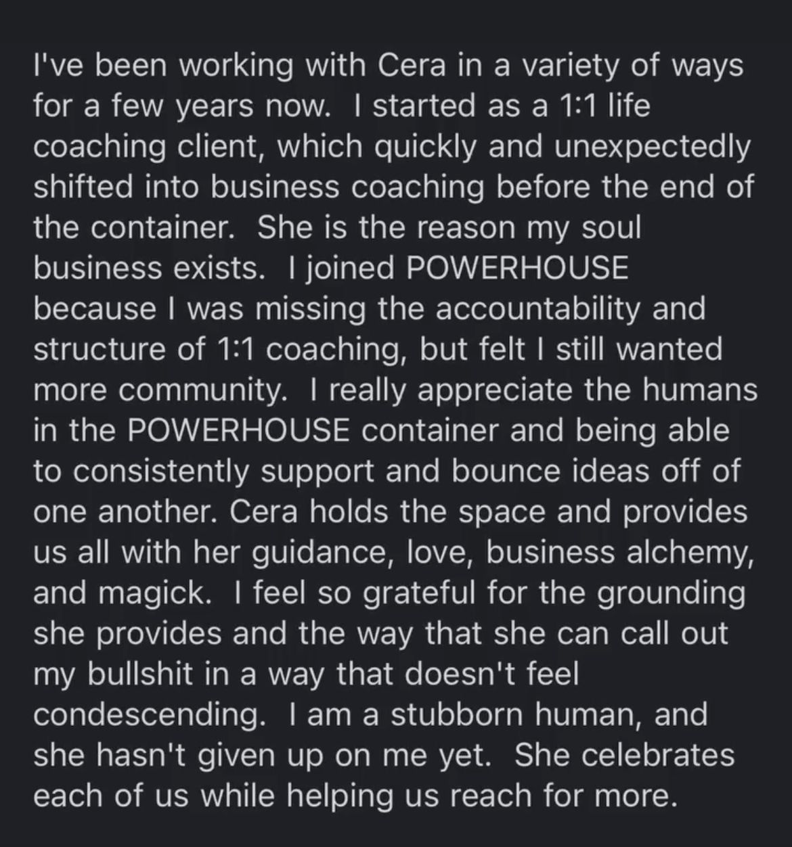The image size is (792, 847).
Task: Click the word "condescending"
Action: (x=146, y=716)
